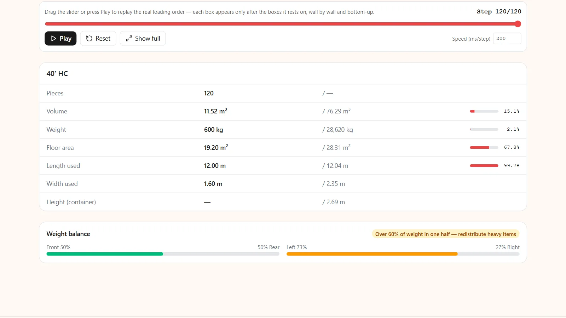
Task: Click the Volume capacity / 76.29 m³
Action: tap(336, 111)
